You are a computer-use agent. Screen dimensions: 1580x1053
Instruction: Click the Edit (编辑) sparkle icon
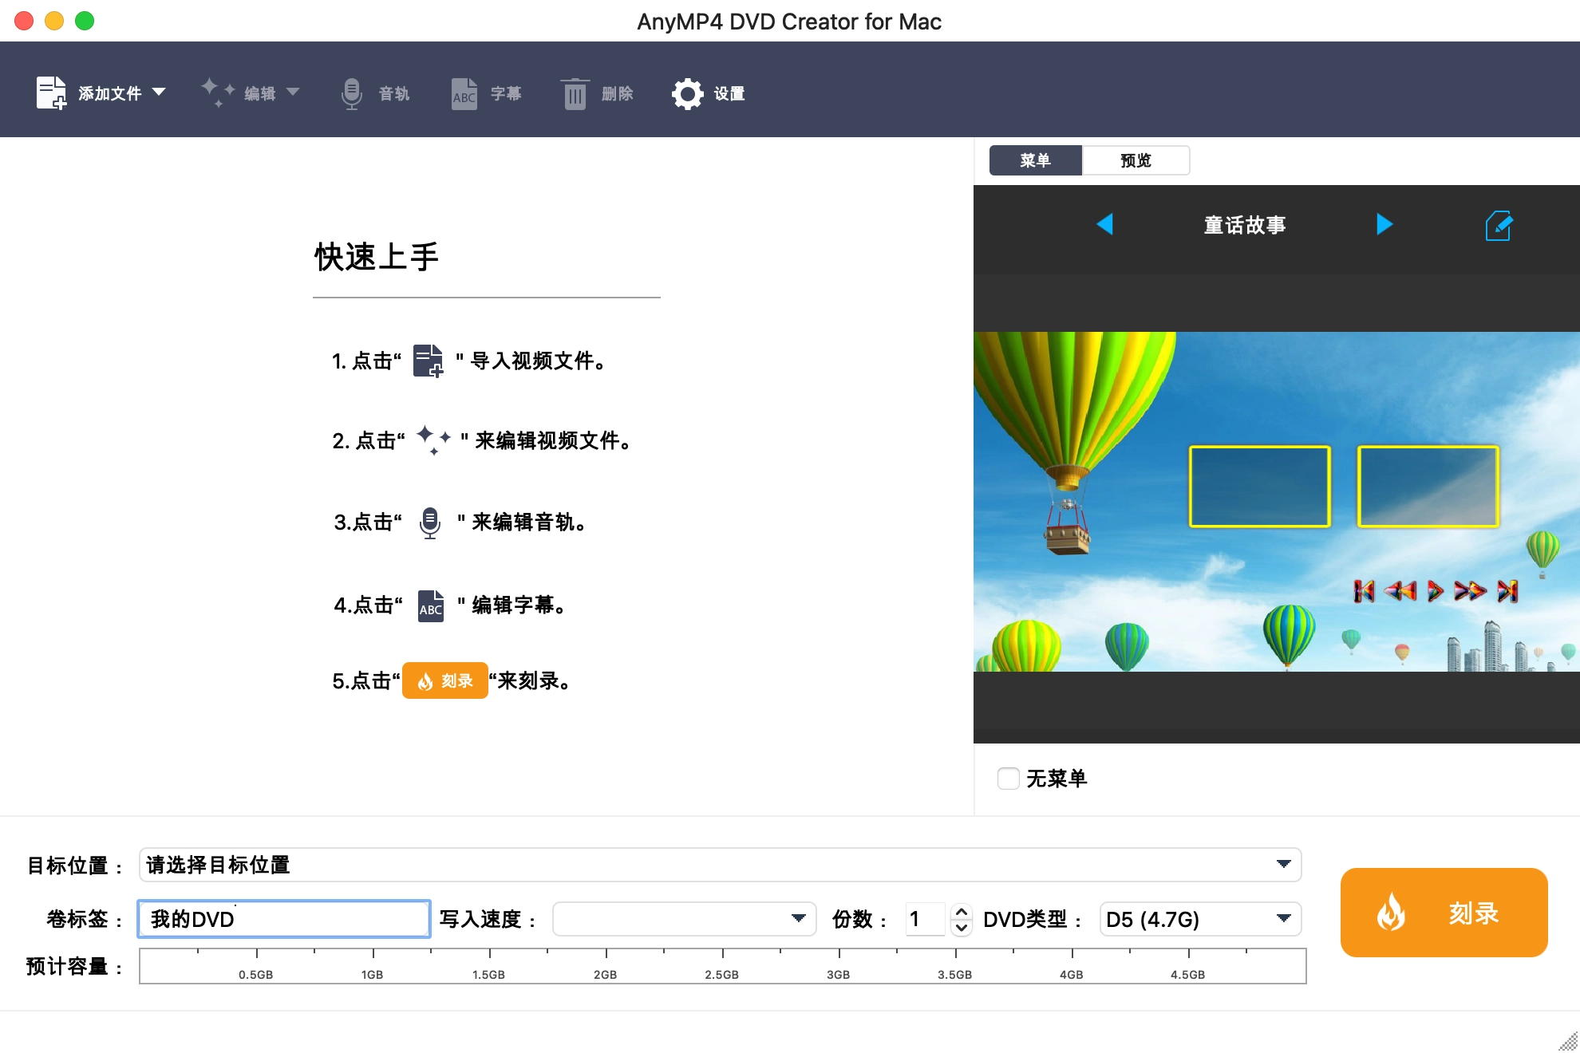[x=218, y=93]
